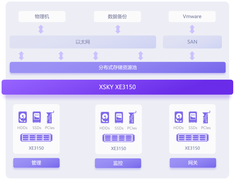Click the 管理 button
235x183 pixels.
click(x=37, y=163)
